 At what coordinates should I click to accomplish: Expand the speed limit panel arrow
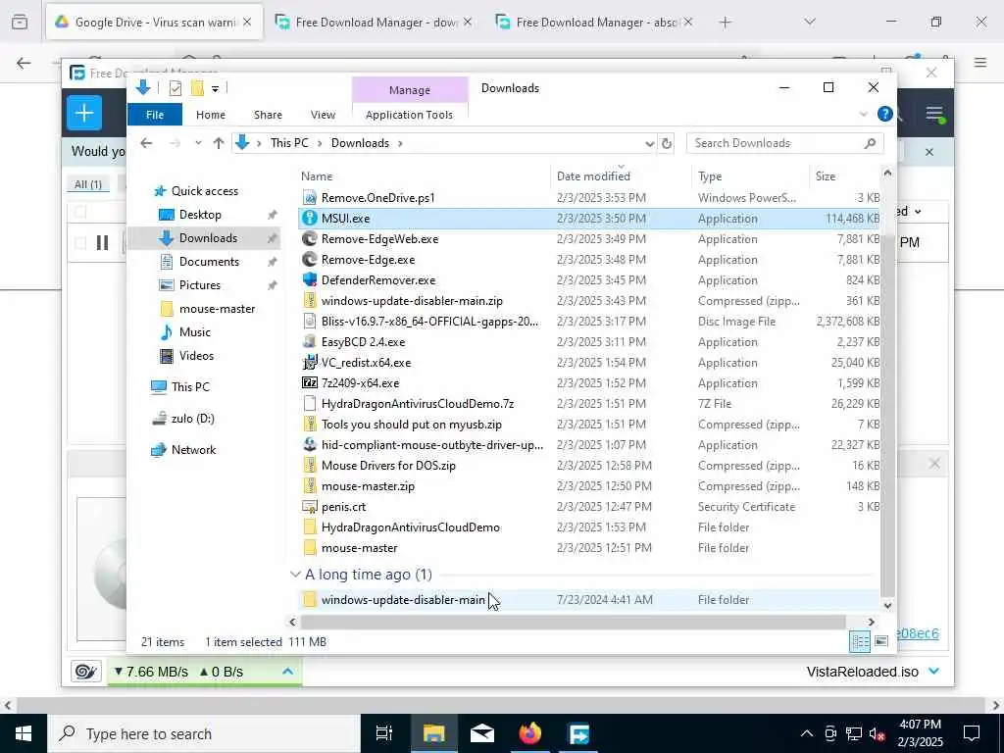287,671
